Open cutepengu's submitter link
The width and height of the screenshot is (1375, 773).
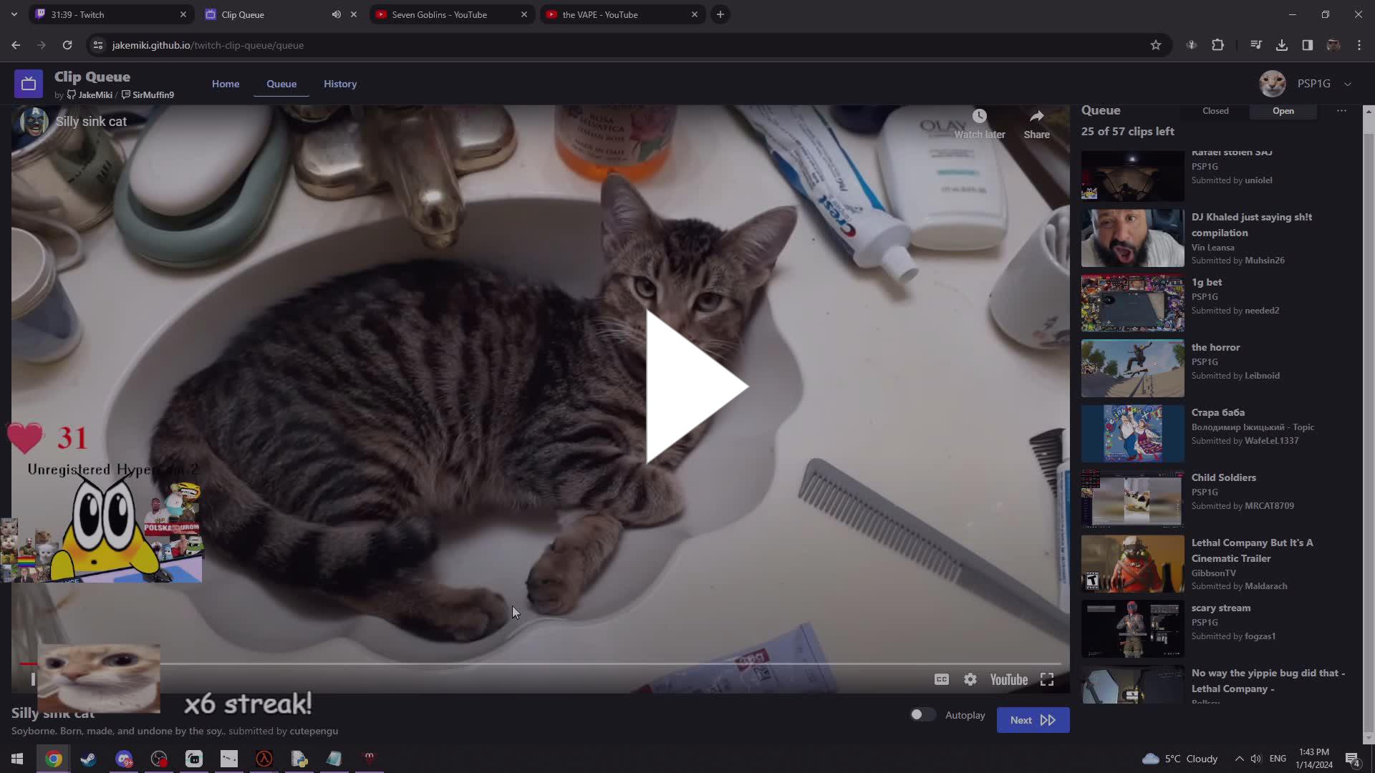click(x=314, y=731)
